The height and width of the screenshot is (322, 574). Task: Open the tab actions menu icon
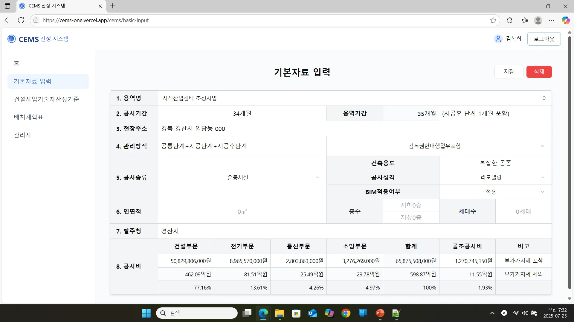(7, 6)
